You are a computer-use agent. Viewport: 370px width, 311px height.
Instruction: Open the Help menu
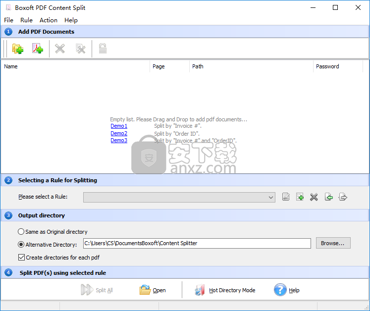pos(71,20)
